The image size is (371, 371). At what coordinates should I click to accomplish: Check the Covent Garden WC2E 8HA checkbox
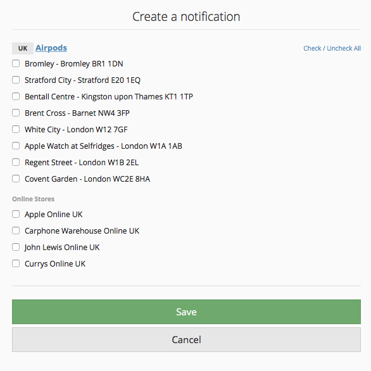point(16,179)
